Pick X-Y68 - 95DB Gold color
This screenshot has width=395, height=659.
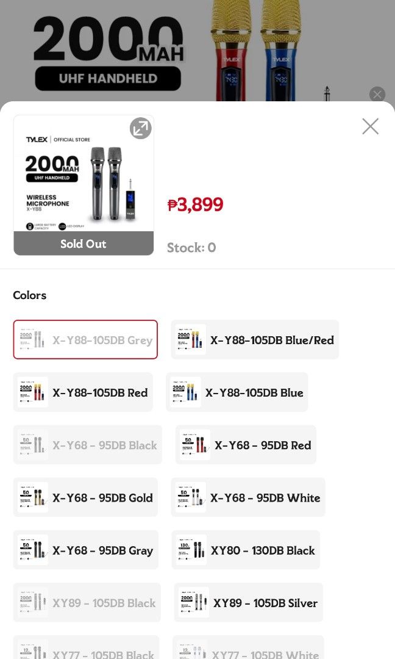coord(85,497)
